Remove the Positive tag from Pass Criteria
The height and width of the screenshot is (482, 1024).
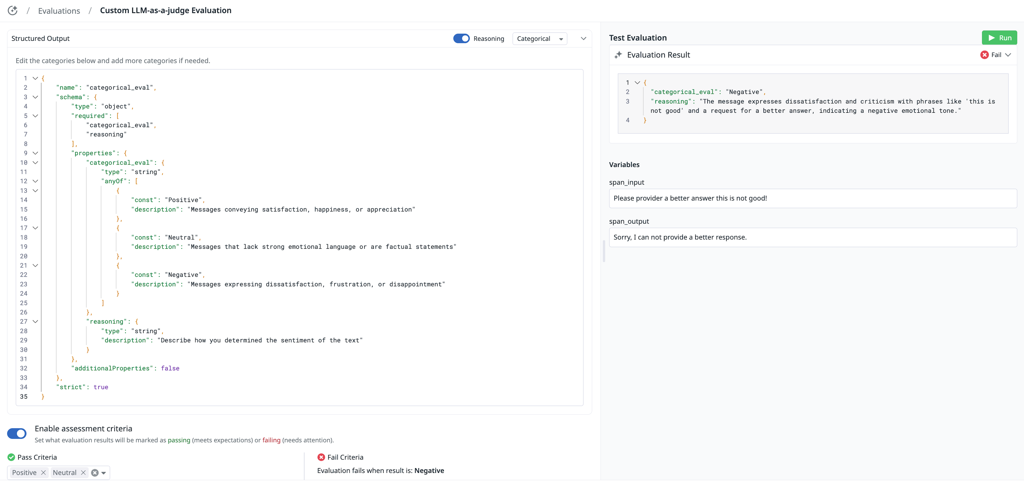pyautogui.click(x=43, y=472)
